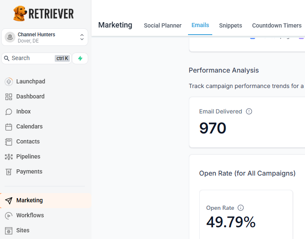Go to the Countdown Timers tab
This screenshot has width=305, height=239.
pos(277,25)
